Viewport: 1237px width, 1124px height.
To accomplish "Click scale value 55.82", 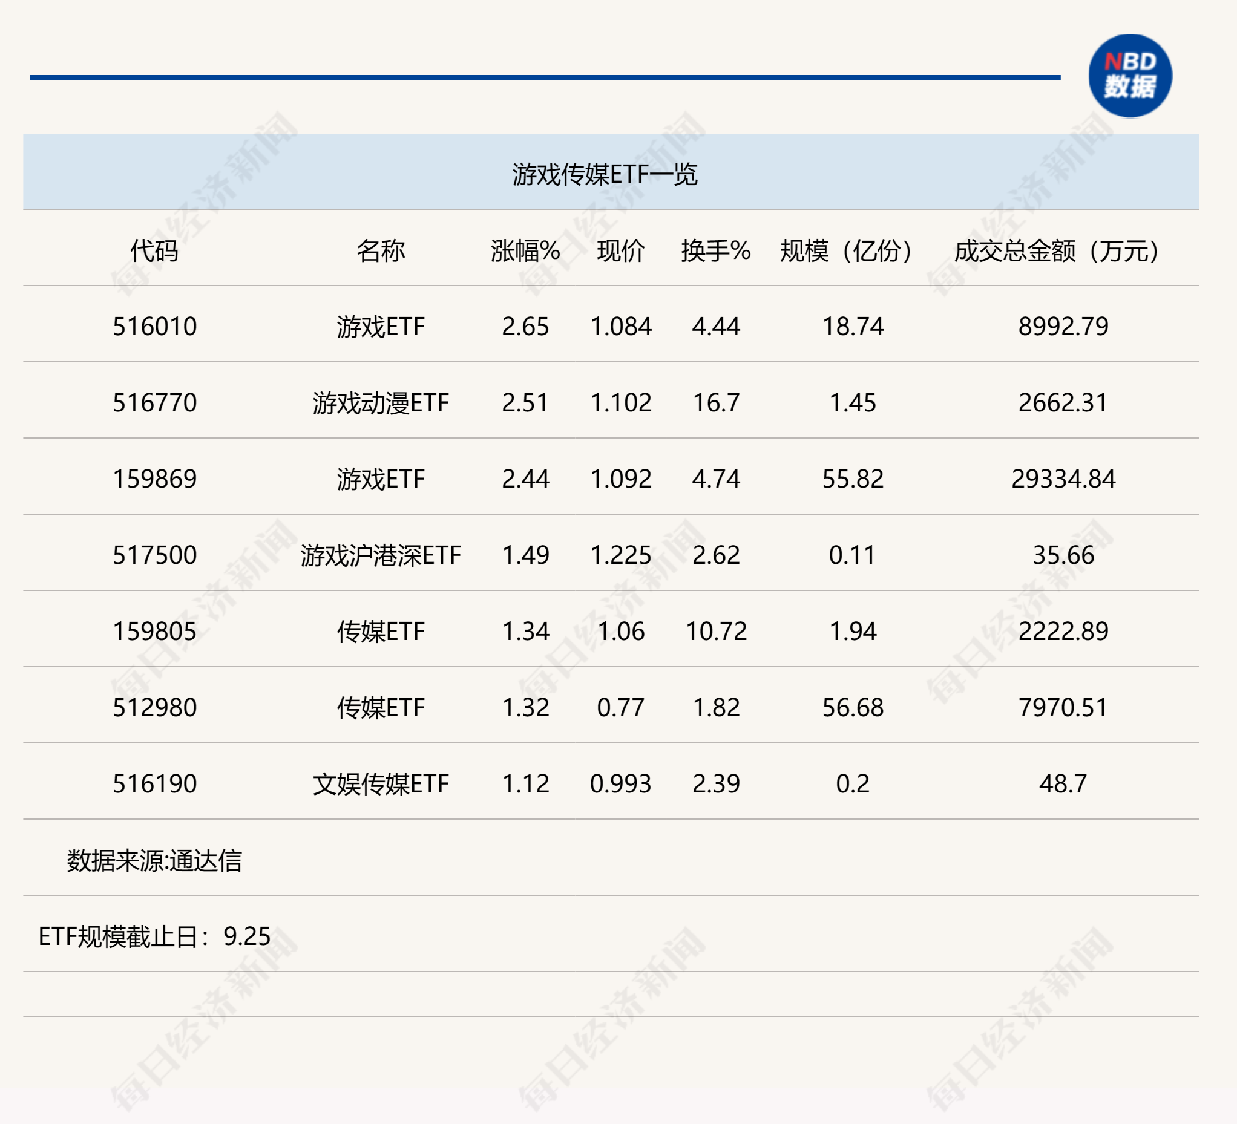I will tap(852, 479).
